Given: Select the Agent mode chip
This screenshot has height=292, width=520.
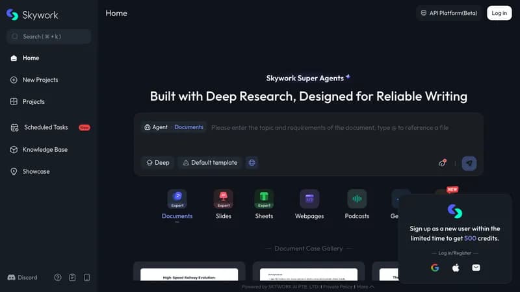Looking at the screenshot, I should point(156,127).
